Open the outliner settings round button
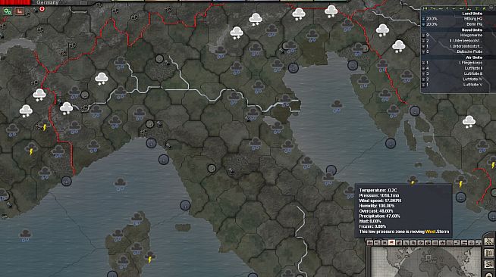Image resolution: width=496 pixels, height=277 pixels. tap(491, 8)
